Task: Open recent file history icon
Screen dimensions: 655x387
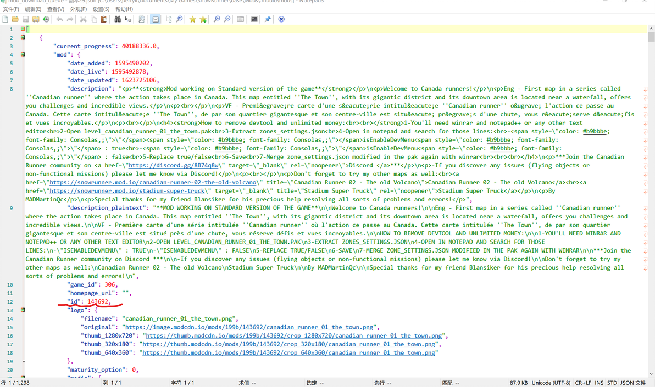Action: [x=46, y=19]
